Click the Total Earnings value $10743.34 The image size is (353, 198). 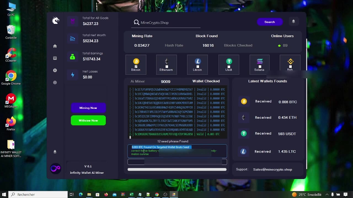(92, 59)
